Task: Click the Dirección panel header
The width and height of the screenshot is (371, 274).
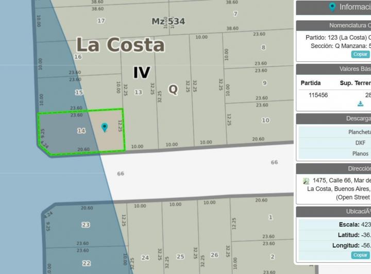Action: point(333,168)
